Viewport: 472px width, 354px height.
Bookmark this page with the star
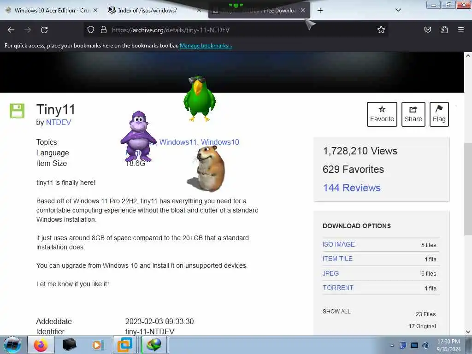[x=381, y=29]
